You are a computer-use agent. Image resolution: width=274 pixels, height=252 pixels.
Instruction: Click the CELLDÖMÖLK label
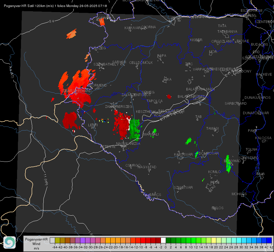[x=141, y=63]
